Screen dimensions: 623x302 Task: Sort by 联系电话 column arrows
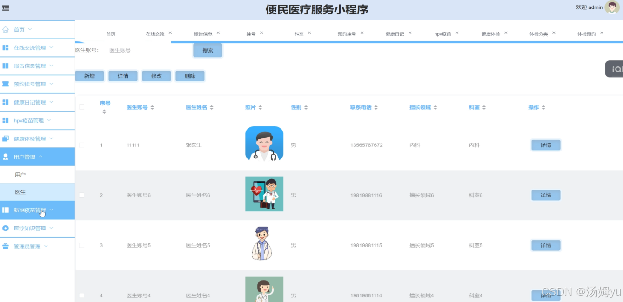click(376, 107)
